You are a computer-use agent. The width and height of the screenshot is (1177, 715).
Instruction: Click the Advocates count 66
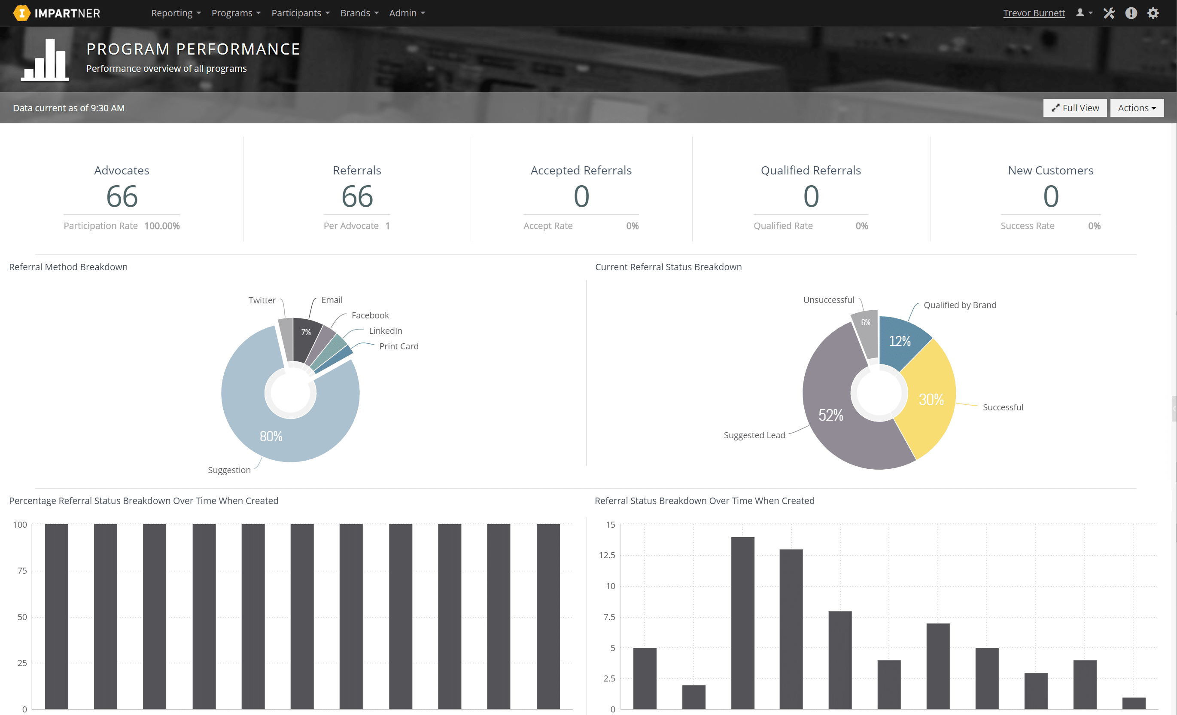[122, 196]
